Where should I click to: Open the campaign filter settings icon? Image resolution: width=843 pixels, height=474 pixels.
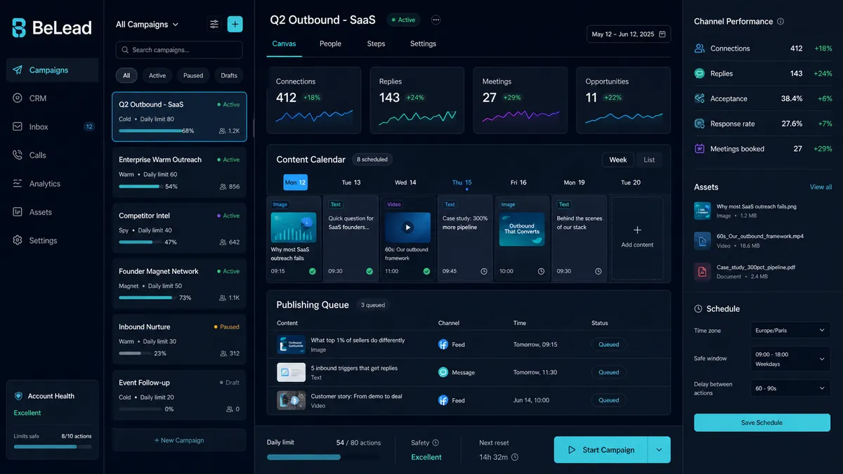214,25
